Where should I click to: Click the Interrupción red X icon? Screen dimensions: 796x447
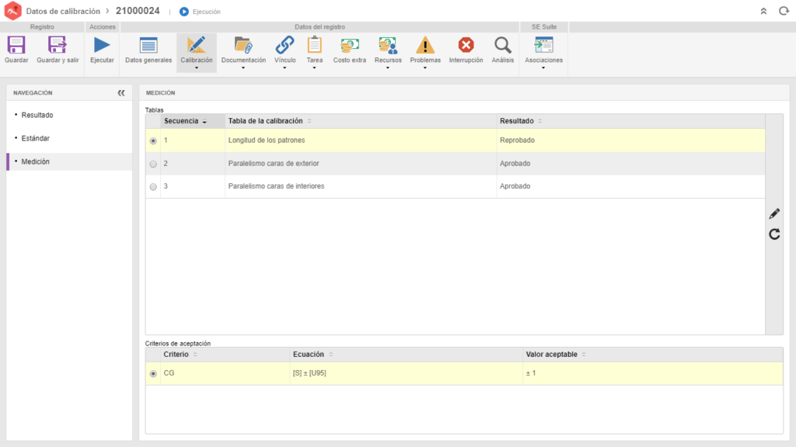point(466,47)
